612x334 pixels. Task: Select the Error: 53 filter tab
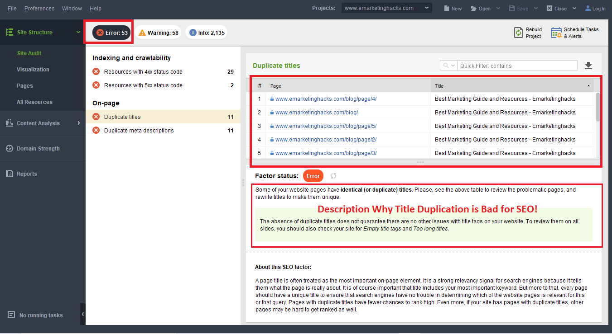point(112,33)
